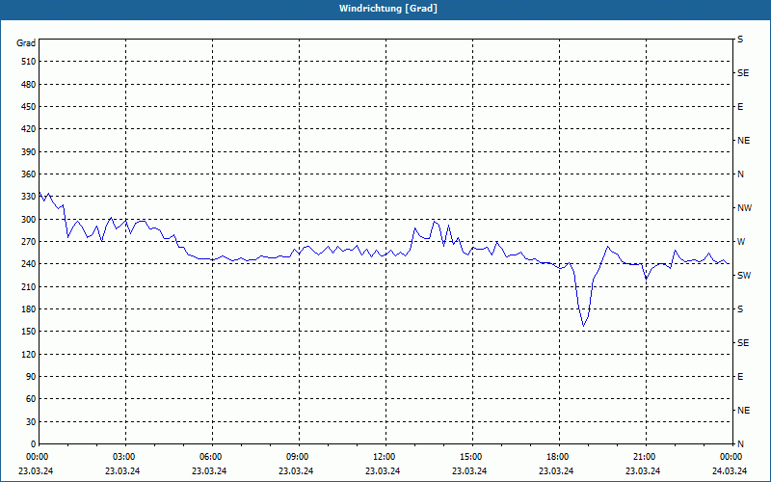Choose the 180 degree axis label
Viewport: 771px width, 482px height.
[x=29, y=309]
